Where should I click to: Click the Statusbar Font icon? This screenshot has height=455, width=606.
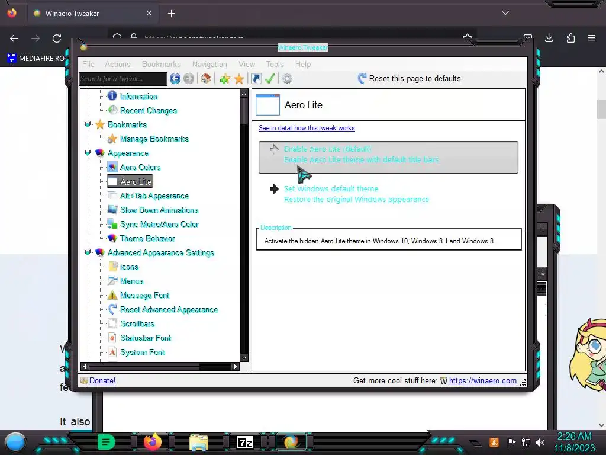click(112, 337)
